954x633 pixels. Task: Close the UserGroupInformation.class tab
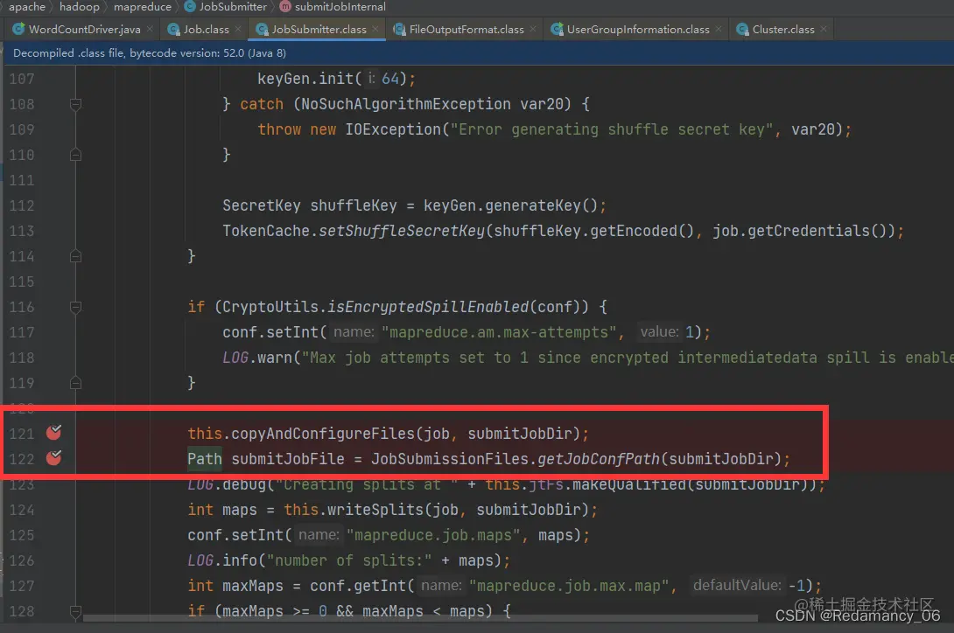(x=719, y=29)
